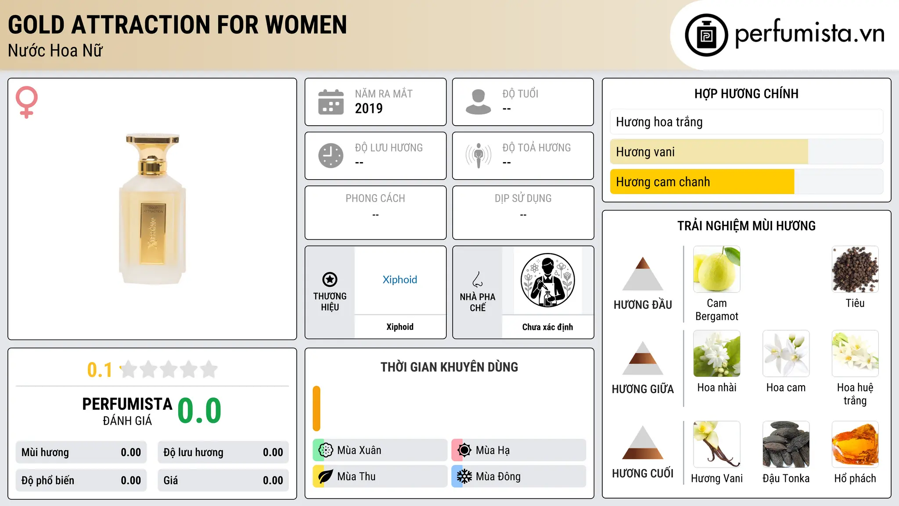Click the Hương hoa trắng accord bar
The width and height of the screenshot is (899, 506).
point(746,122)
